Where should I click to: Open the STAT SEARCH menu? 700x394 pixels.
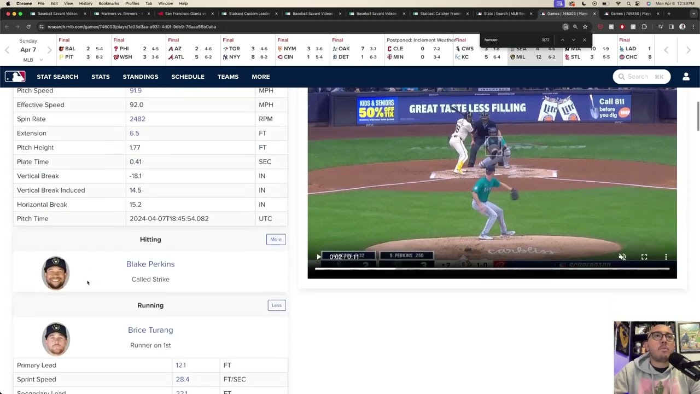pyautogui.click(x=57, y=77)
